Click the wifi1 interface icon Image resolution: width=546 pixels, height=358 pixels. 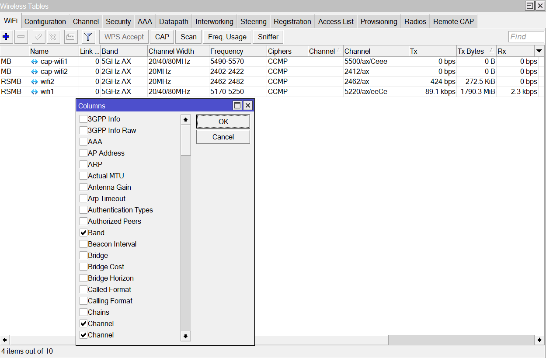point(35,92)
